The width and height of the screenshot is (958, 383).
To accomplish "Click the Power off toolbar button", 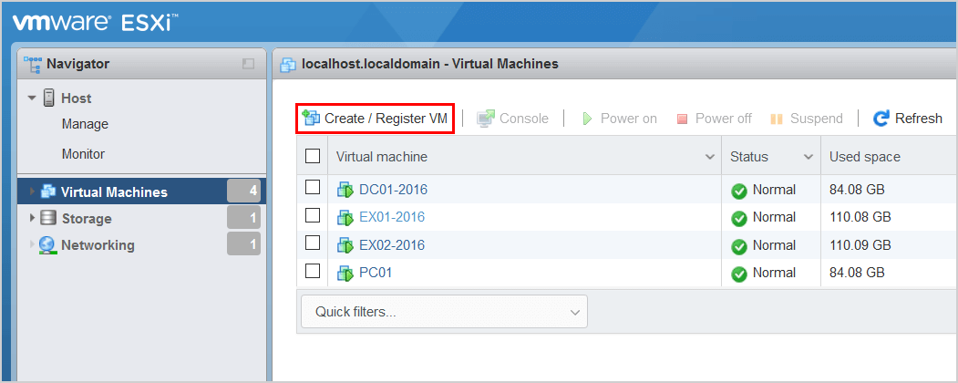I will [715, 119].
